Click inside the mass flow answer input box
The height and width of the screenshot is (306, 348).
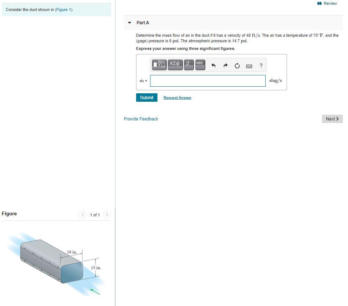tap(207, 80)
